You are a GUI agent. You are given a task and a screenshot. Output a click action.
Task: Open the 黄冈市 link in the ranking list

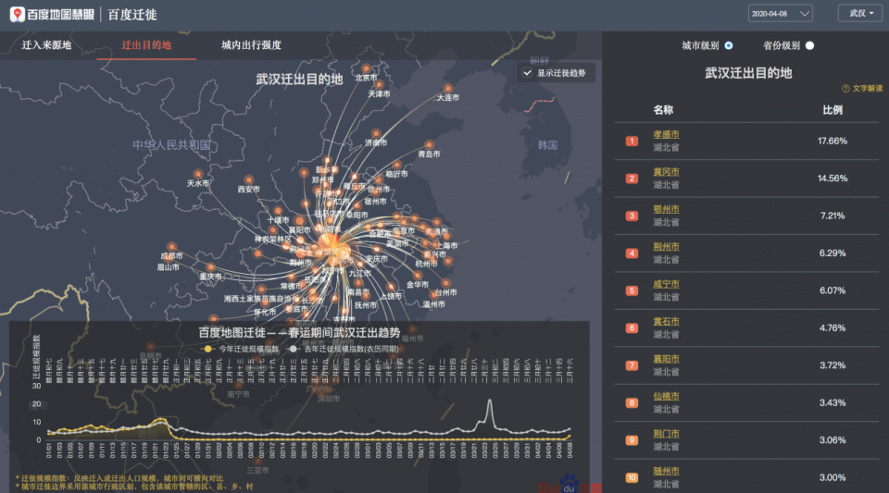pos(666,172)
